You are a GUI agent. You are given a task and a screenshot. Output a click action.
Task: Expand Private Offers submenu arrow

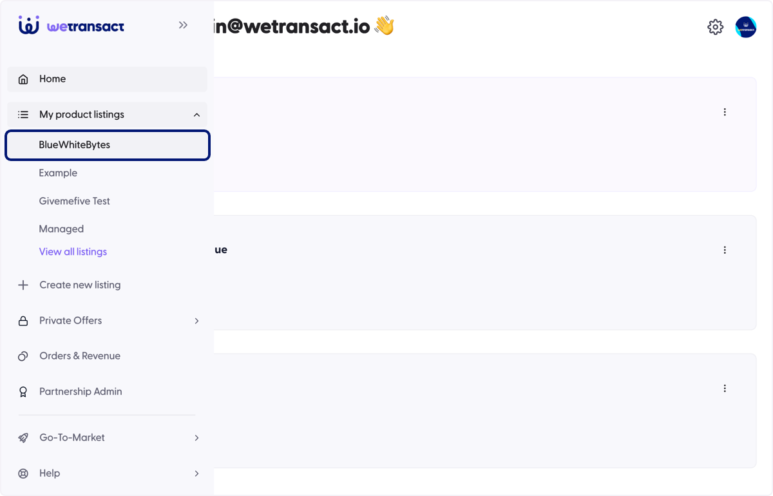tap(197, 321)
